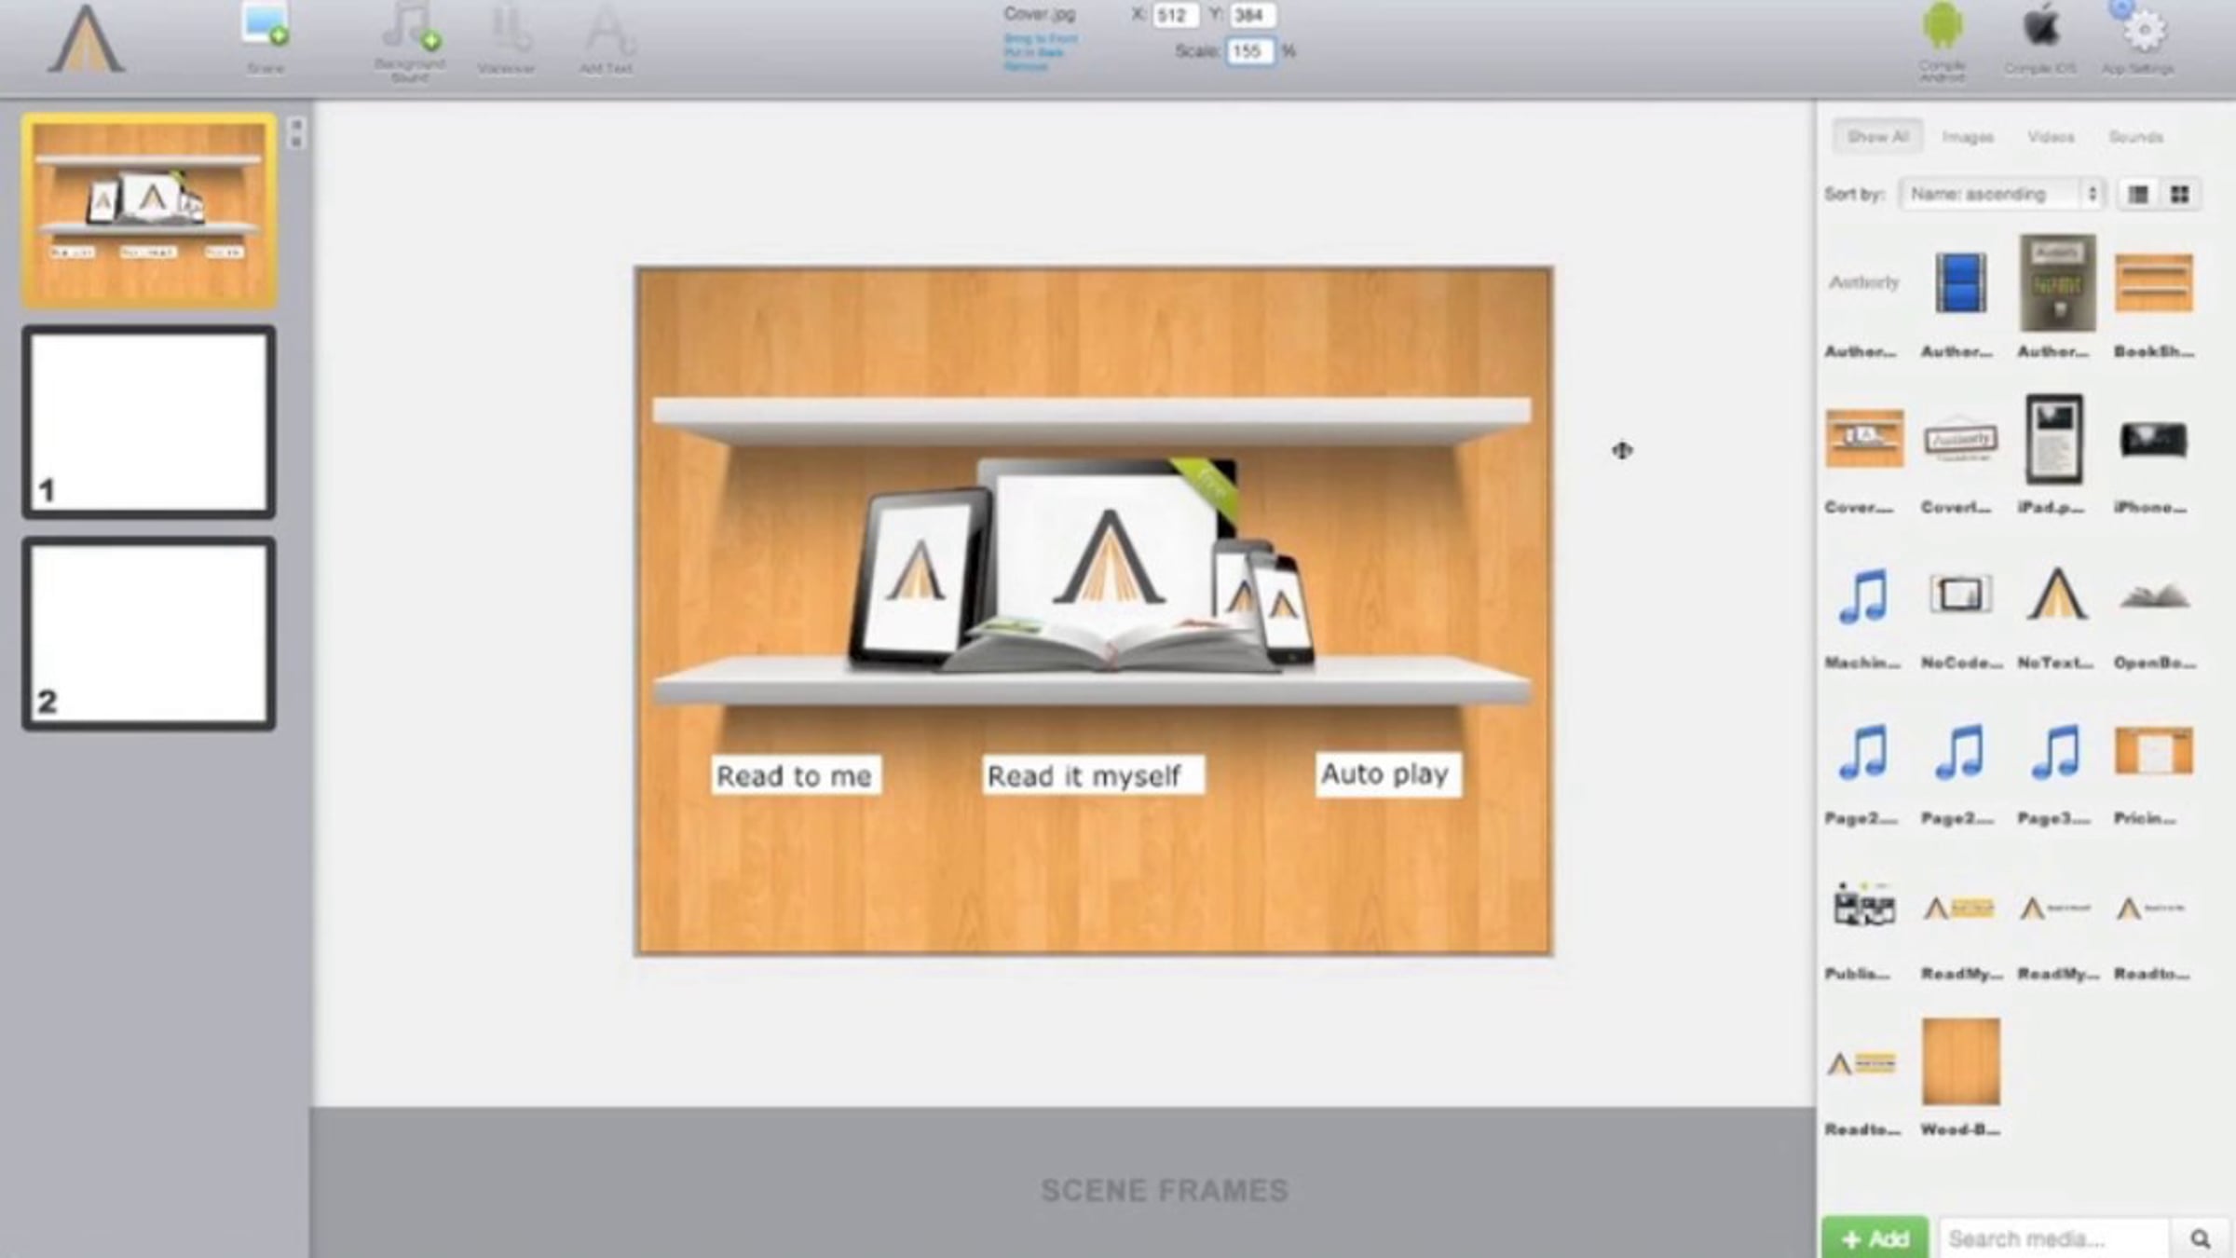The width and height of the screenshot is (2236, 1258).
Task: Click the Voiceover microphone icon
Action: pos(507,30)
